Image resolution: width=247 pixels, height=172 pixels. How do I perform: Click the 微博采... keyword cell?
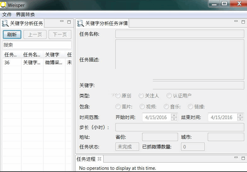pyautogui.click(x=54, y=62)
